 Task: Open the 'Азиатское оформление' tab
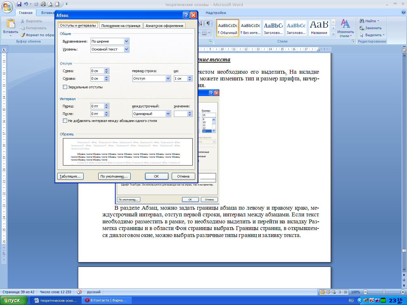pos(164,26)
